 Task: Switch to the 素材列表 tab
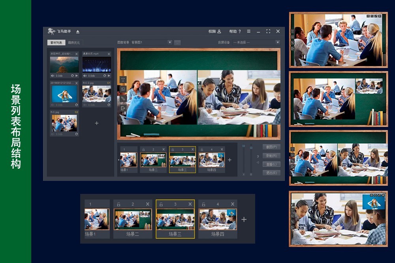pos(55,43)
